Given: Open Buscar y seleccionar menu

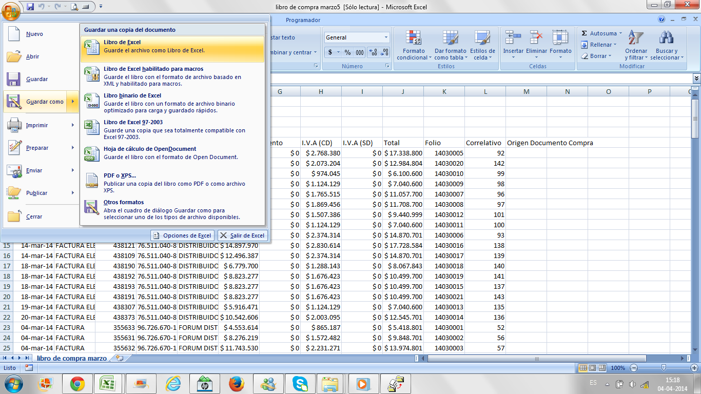Looking at the screenshot, I should (667, 45).
